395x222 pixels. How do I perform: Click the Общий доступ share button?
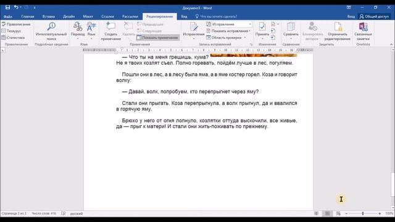click(374, 17)
